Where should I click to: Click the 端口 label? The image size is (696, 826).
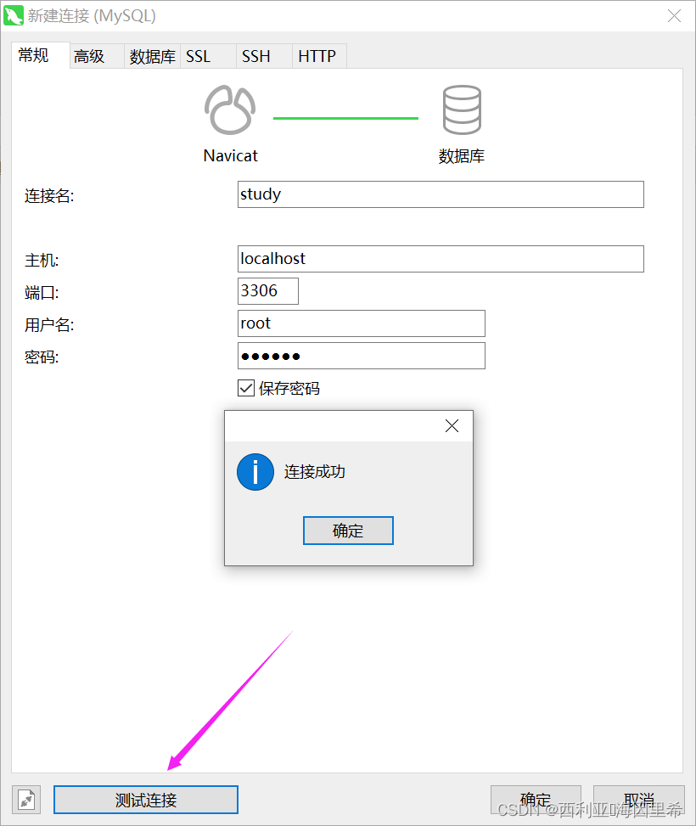point(42,292)
